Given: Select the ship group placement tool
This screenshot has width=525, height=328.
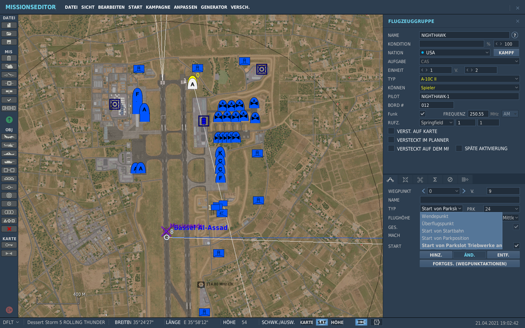Looking at the screenshot, I should click(9, 154).
